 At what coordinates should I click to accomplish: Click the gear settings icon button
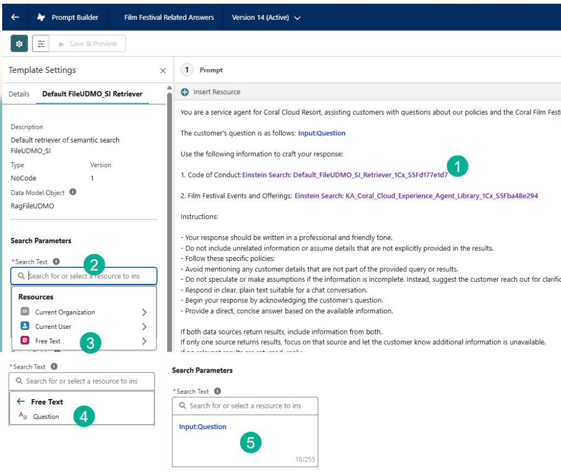tap(19, 44)
